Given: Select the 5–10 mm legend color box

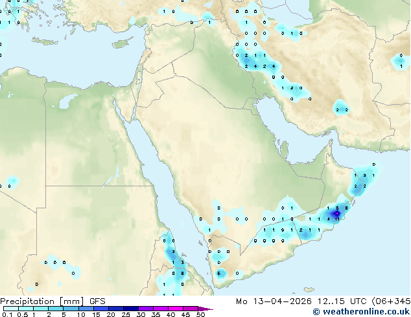Looking at the screenshot, I should [71, 309].
